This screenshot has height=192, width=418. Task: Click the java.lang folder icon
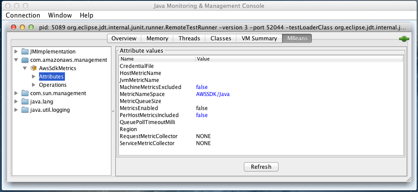click(x=25, y=101)
